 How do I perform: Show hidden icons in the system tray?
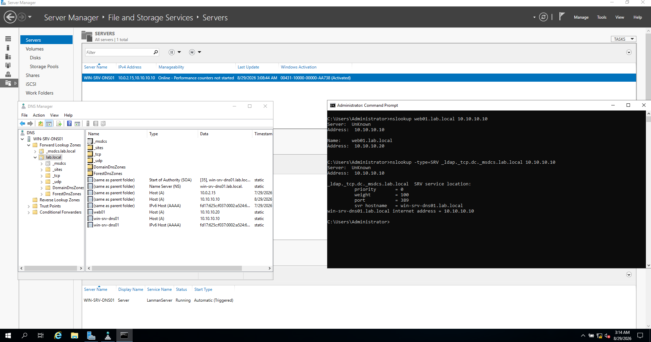tap(583, 336)
